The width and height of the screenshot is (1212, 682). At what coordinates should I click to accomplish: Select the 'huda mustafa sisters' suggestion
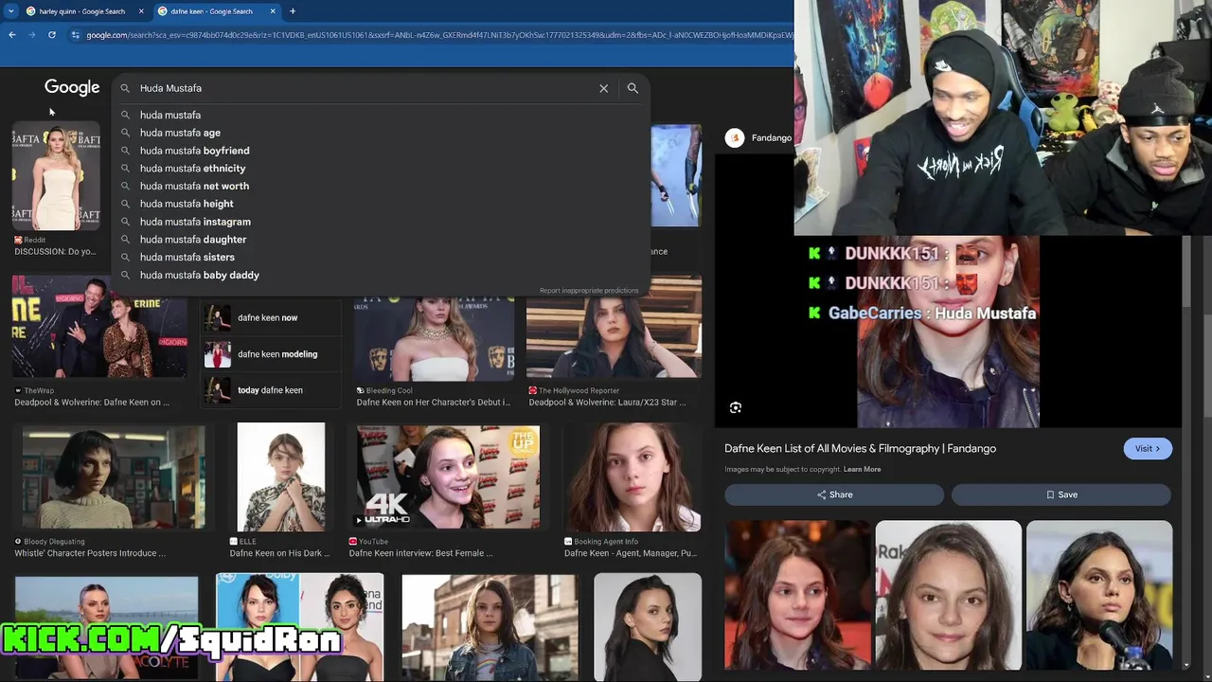coord(381,257)
